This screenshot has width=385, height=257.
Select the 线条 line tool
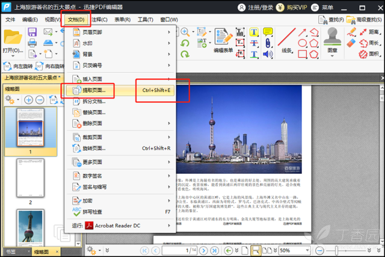[x=286, y=40]
